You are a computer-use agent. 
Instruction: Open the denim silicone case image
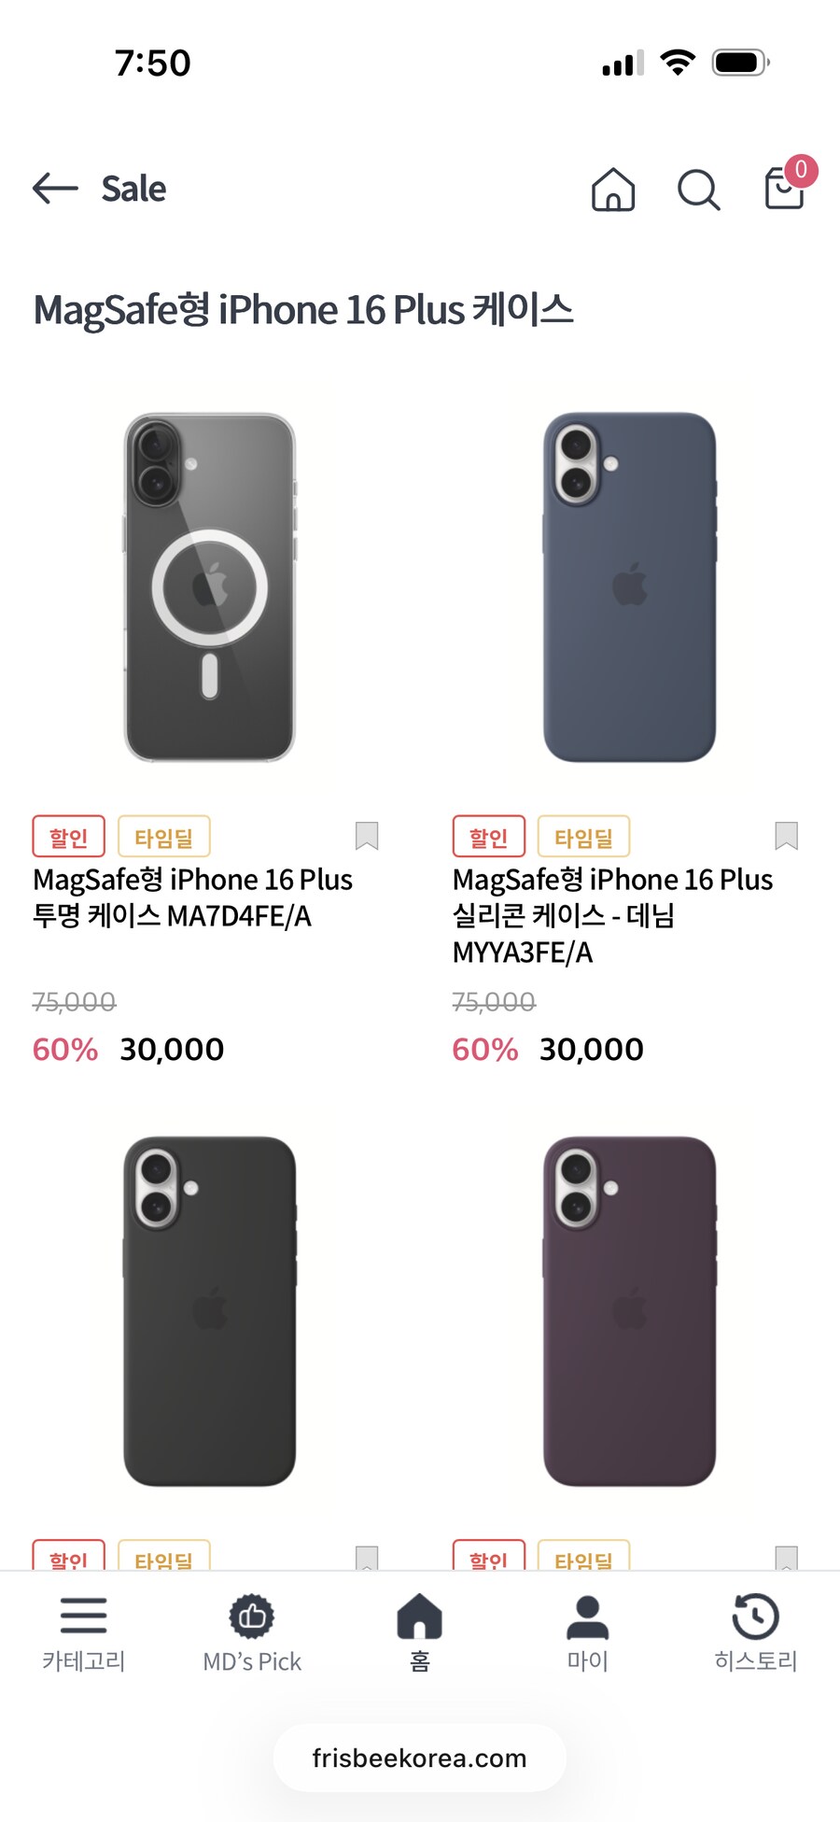tap(630, 587)
